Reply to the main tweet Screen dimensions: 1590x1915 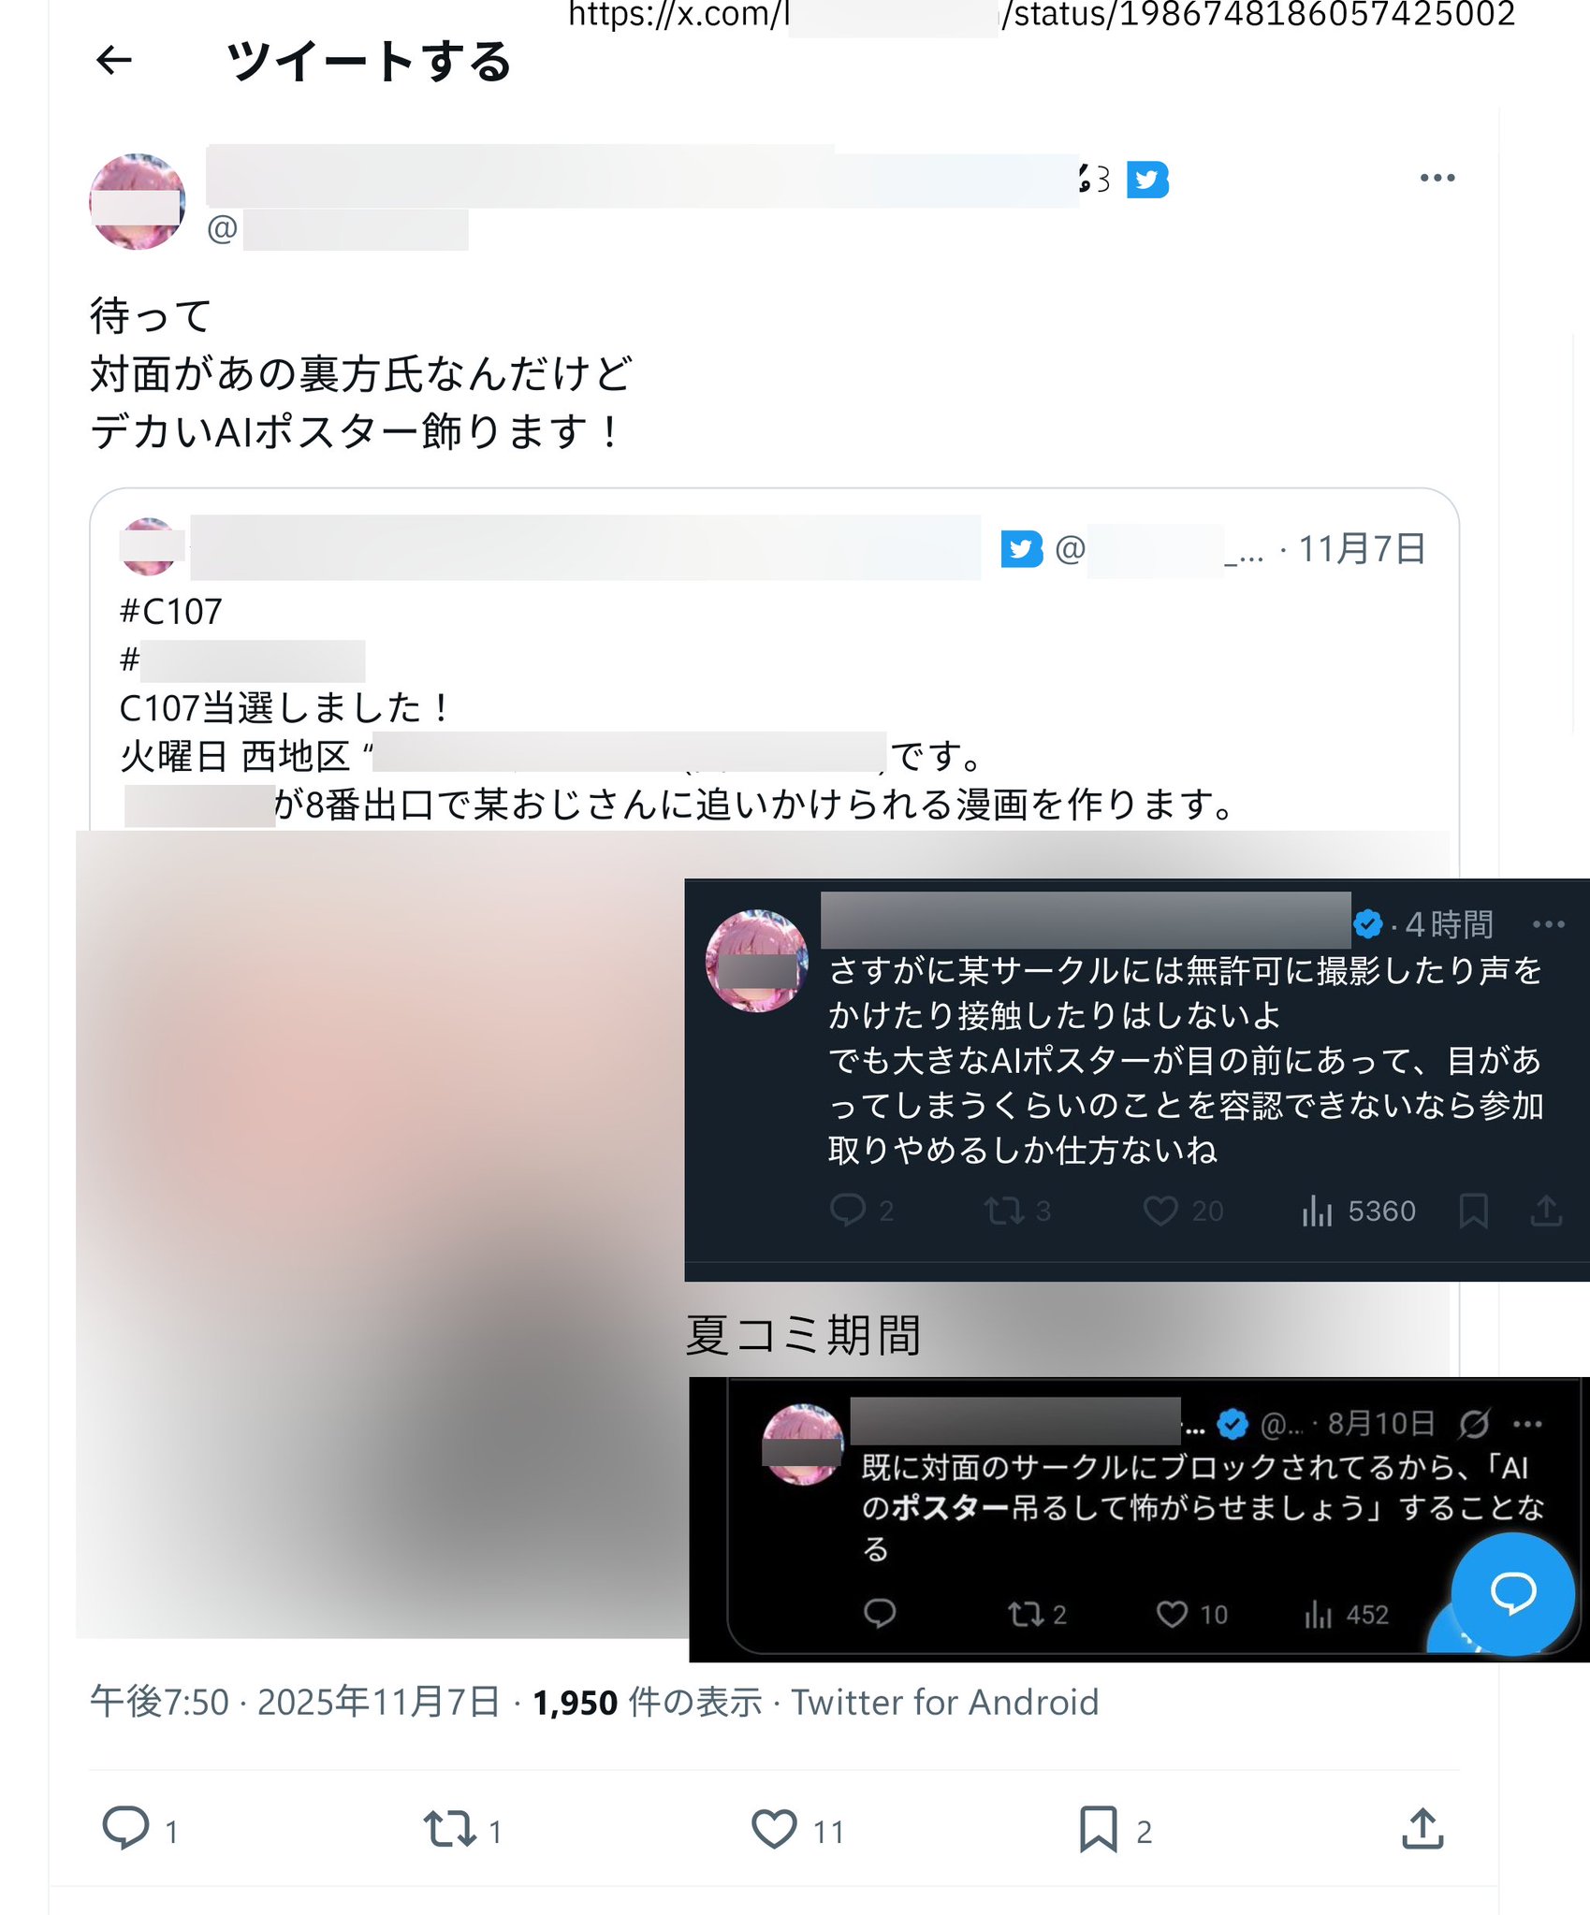pos(125,1828)
